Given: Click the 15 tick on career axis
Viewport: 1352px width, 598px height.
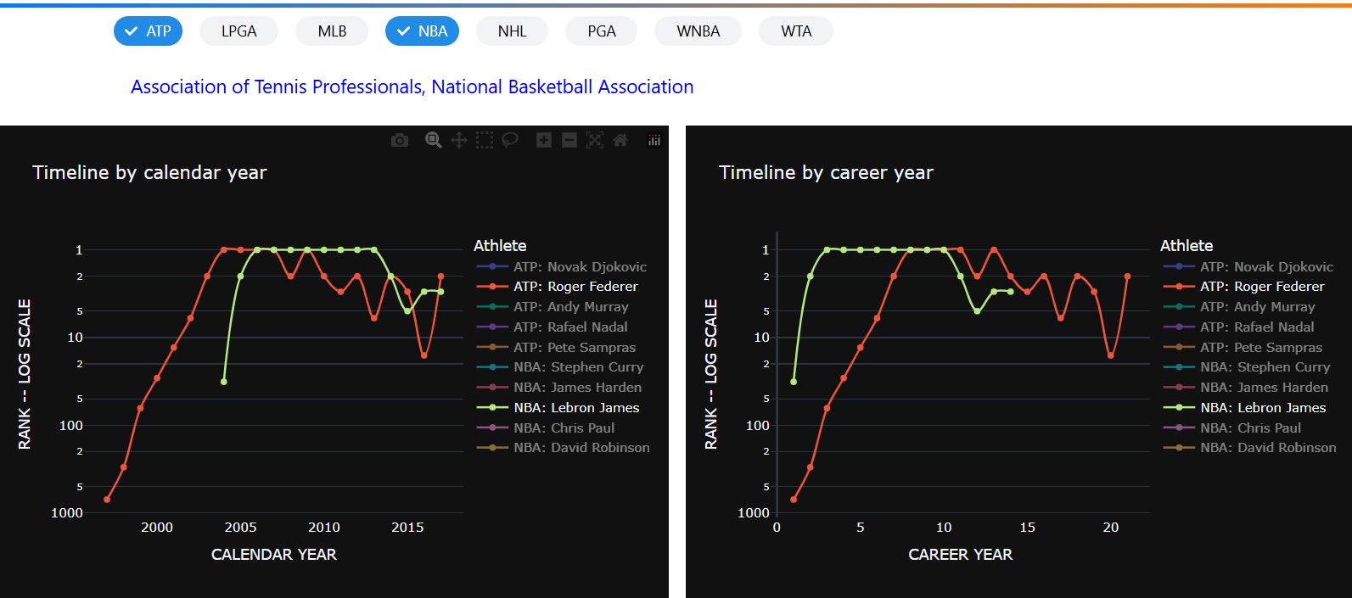Looking at the screenshot, I should [1027, 527].
